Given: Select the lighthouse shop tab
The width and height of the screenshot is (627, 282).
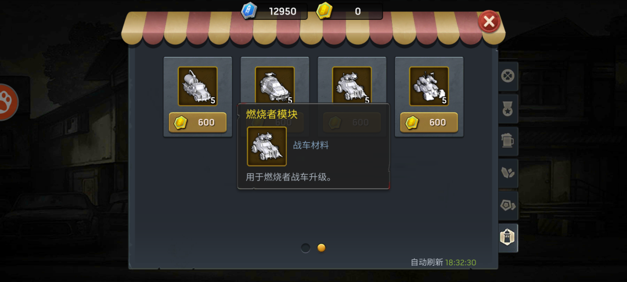Looking at the screenshot, I should (x=508, y=238).
